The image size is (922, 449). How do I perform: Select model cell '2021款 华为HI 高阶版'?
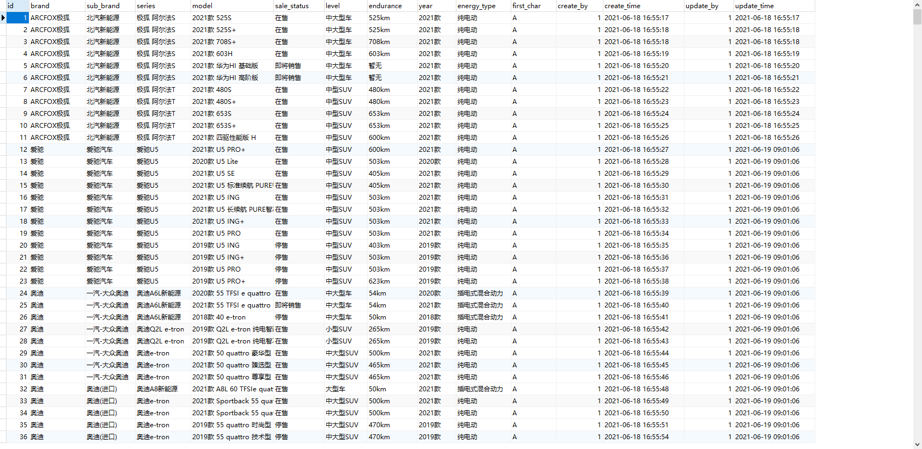(232, 78)
